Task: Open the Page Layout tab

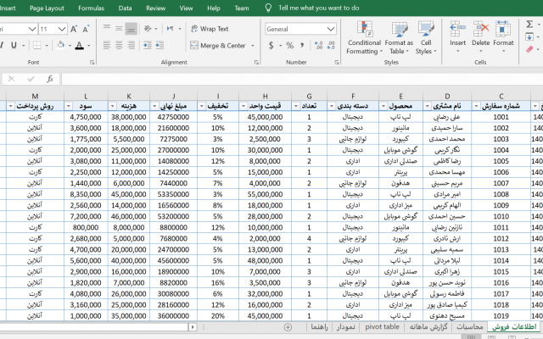Action: [x=47, y=8]
